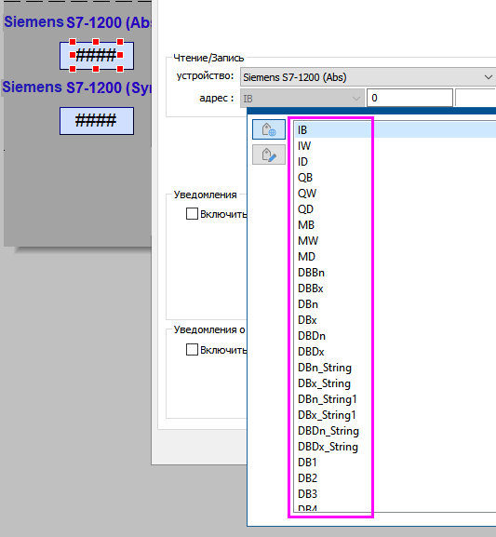Screen dimensions: 496x537
Task: Choose ID in the address list
Action: 395,162
